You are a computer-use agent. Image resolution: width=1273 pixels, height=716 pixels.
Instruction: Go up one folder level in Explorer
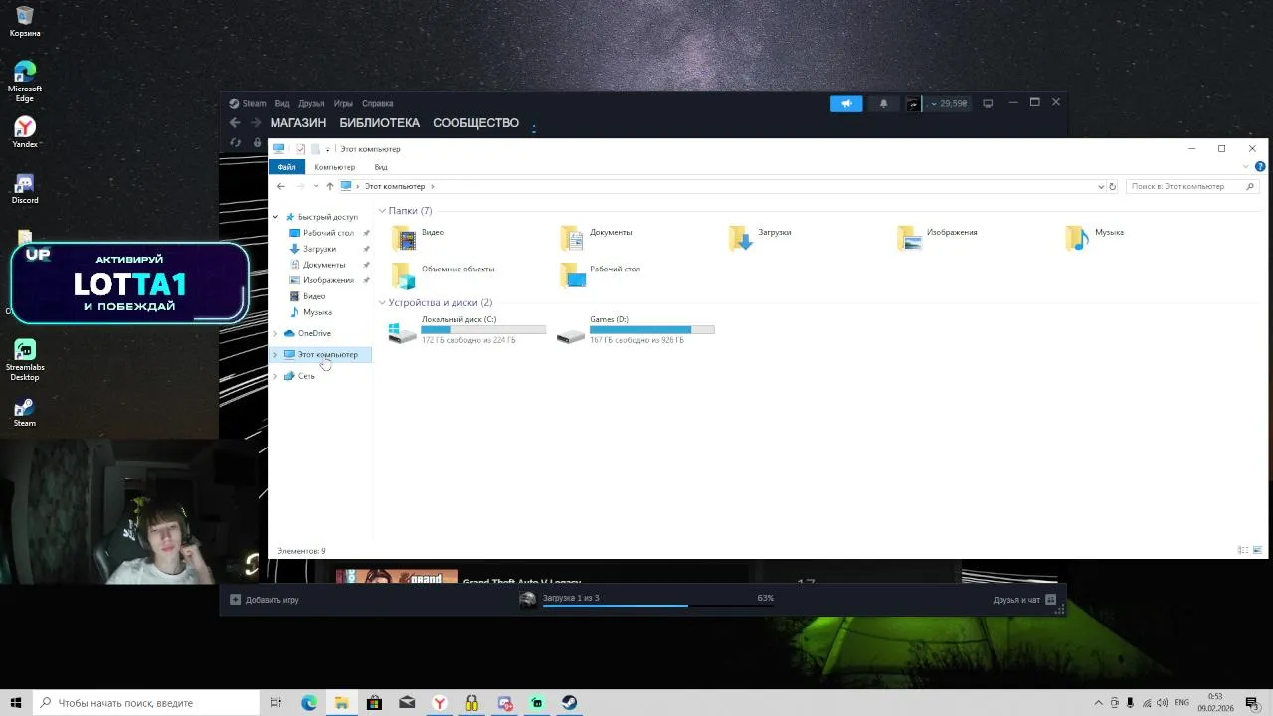(x=330, y=186)
